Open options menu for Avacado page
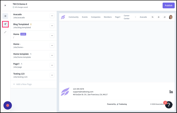177x113 pixels. point(52,16)
